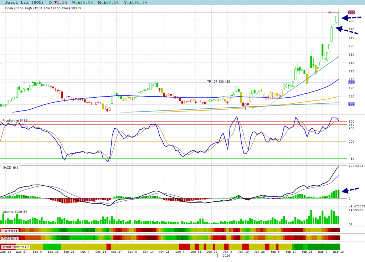
Task: Click the FXC2 94.4 heatmap label
Action: (10, 238)
